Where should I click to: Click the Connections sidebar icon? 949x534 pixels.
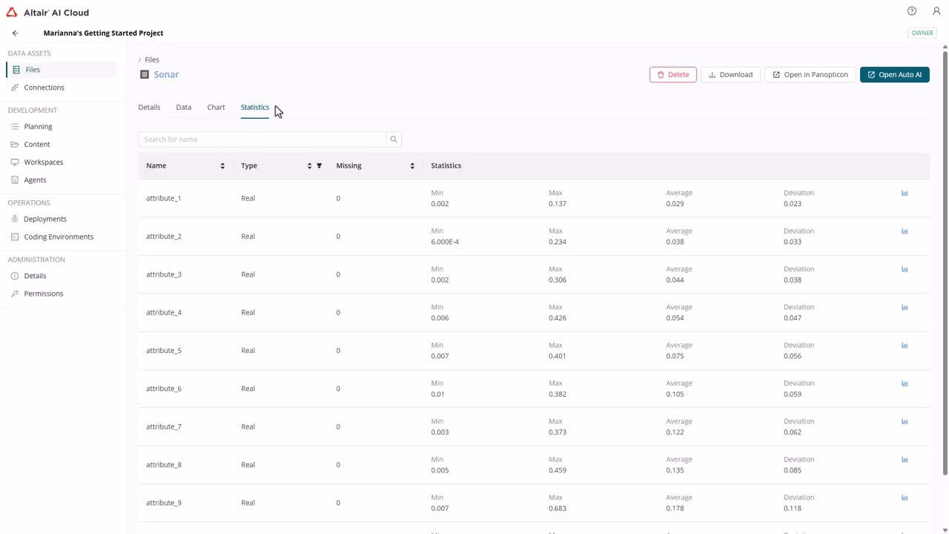[x=15, y=88]
